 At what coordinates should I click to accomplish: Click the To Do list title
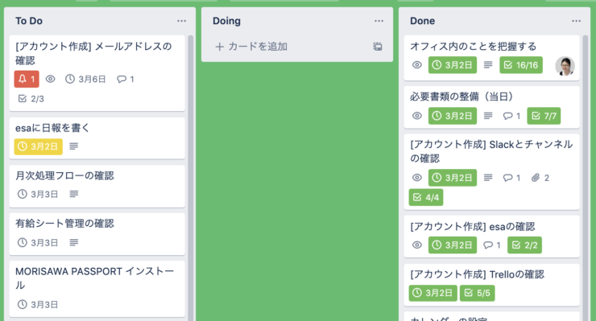point(29,21)
